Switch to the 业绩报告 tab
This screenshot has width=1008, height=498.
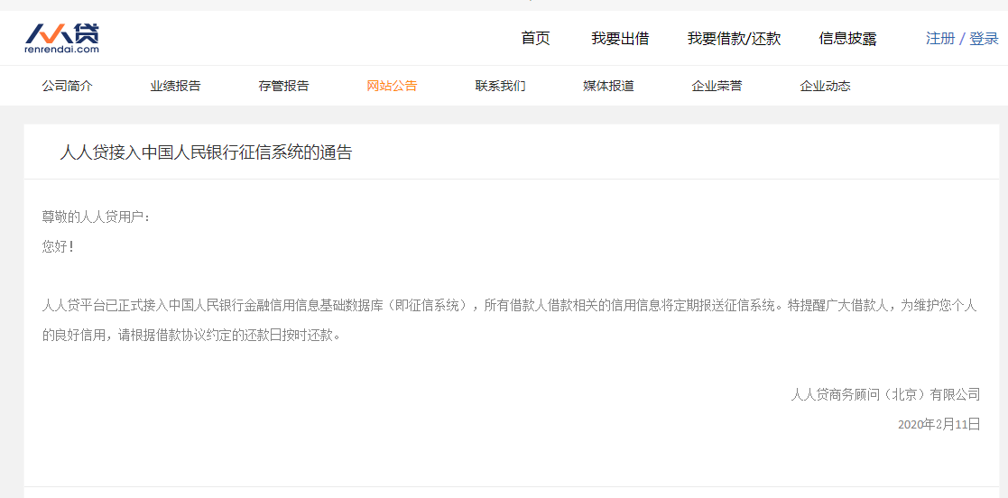175,86
